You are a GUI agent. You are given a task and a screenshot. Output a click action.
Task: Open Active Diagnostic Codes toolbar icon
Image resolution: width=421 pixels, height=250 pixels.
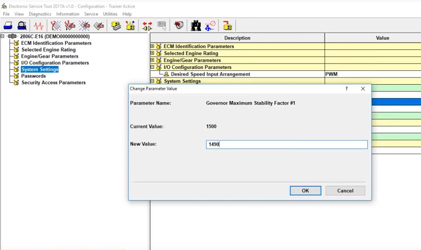56,26
